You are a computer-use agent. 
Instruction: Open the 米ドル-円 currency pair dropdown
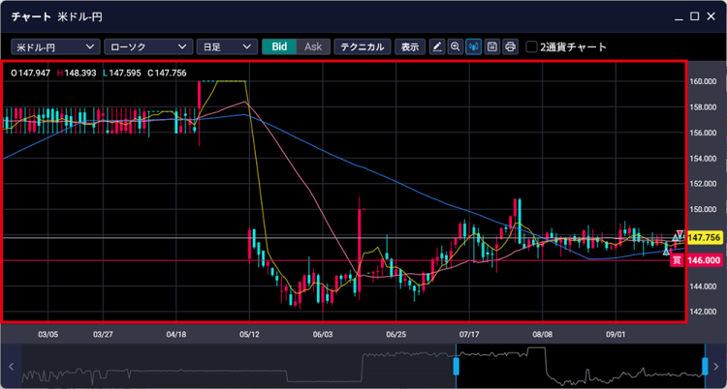point(56,46)
